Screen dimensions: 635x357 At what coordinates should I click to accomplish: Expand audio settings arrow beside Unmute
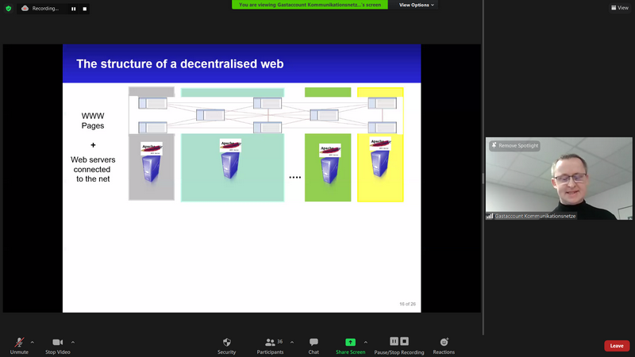[x=33, y=343]
